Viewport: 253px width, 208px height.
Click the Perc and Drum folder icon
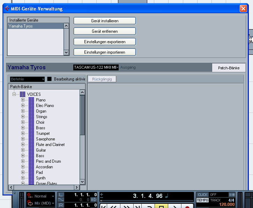(x=31, y=161)
